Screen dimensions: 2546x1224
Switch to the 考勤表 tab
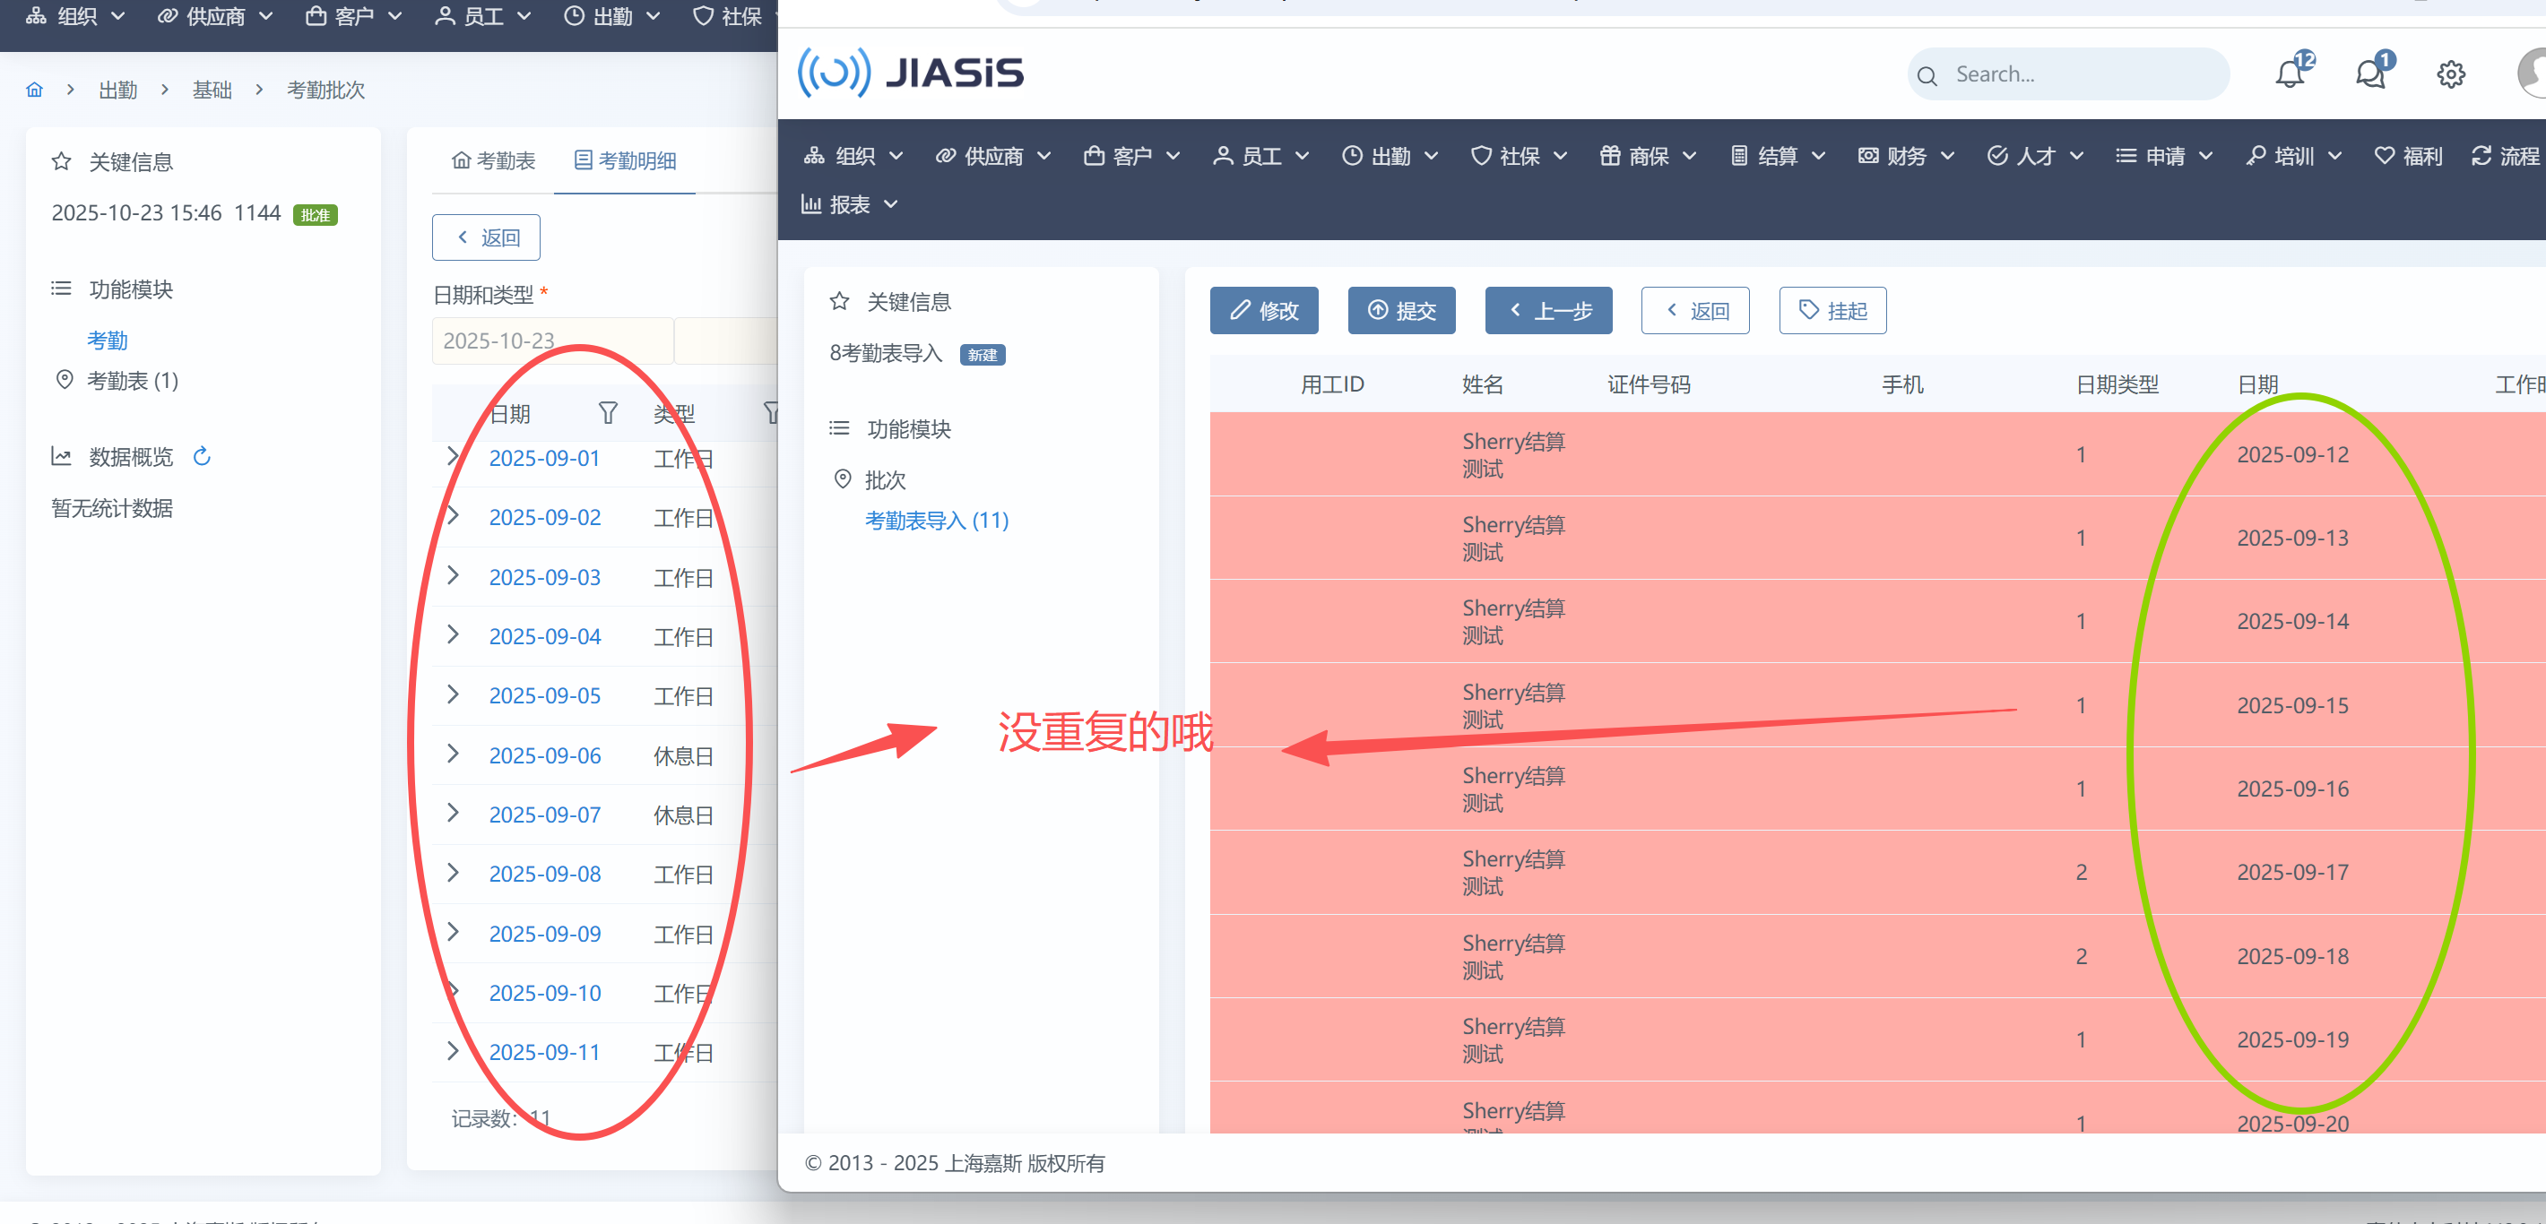493,160
